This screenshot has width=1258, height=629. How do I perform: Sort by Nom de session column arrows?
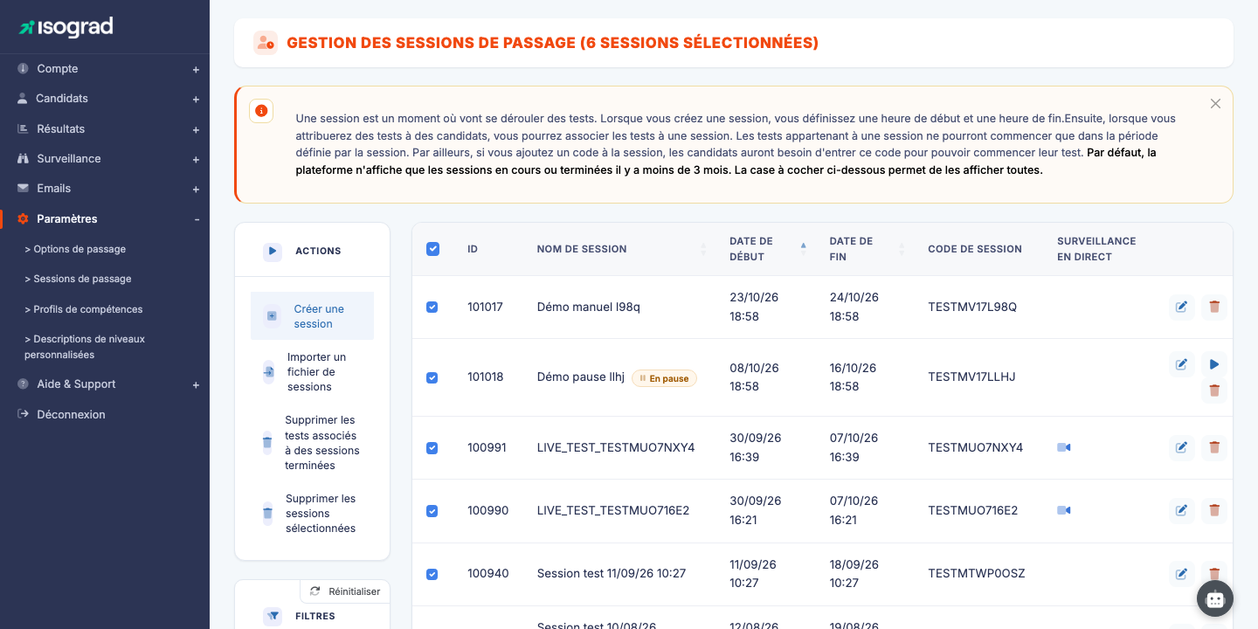tap(703, 249)
